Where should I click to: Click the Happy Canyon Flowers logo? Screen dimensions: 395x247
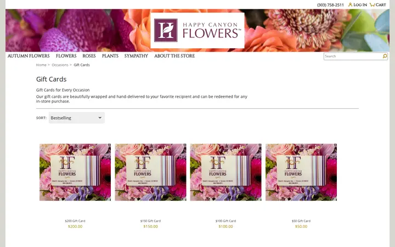pos(198,30)
